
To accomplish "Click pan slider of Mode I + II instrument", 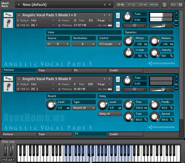I will (x=134, y=26).
